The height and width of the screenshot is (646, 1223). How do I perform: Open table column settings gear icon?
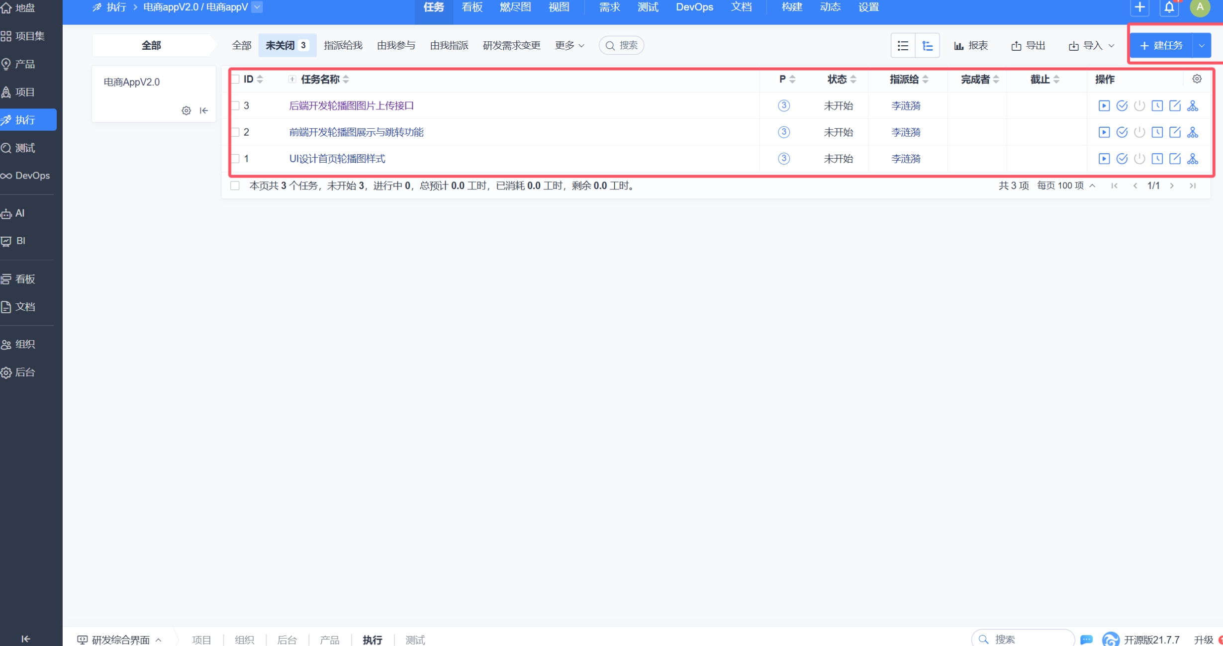click(x=1197, y=79)
